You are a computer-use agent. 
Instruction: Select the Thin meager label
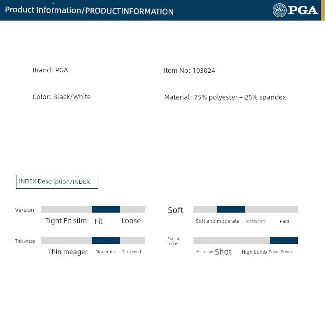click(67, 252)
